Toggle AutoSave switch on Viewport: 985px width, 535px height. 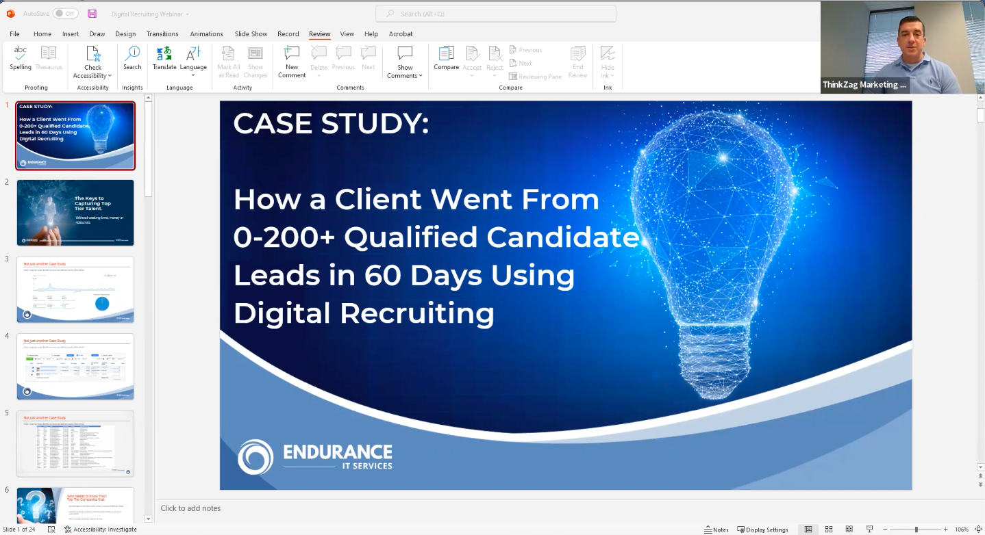coord(66,14)
